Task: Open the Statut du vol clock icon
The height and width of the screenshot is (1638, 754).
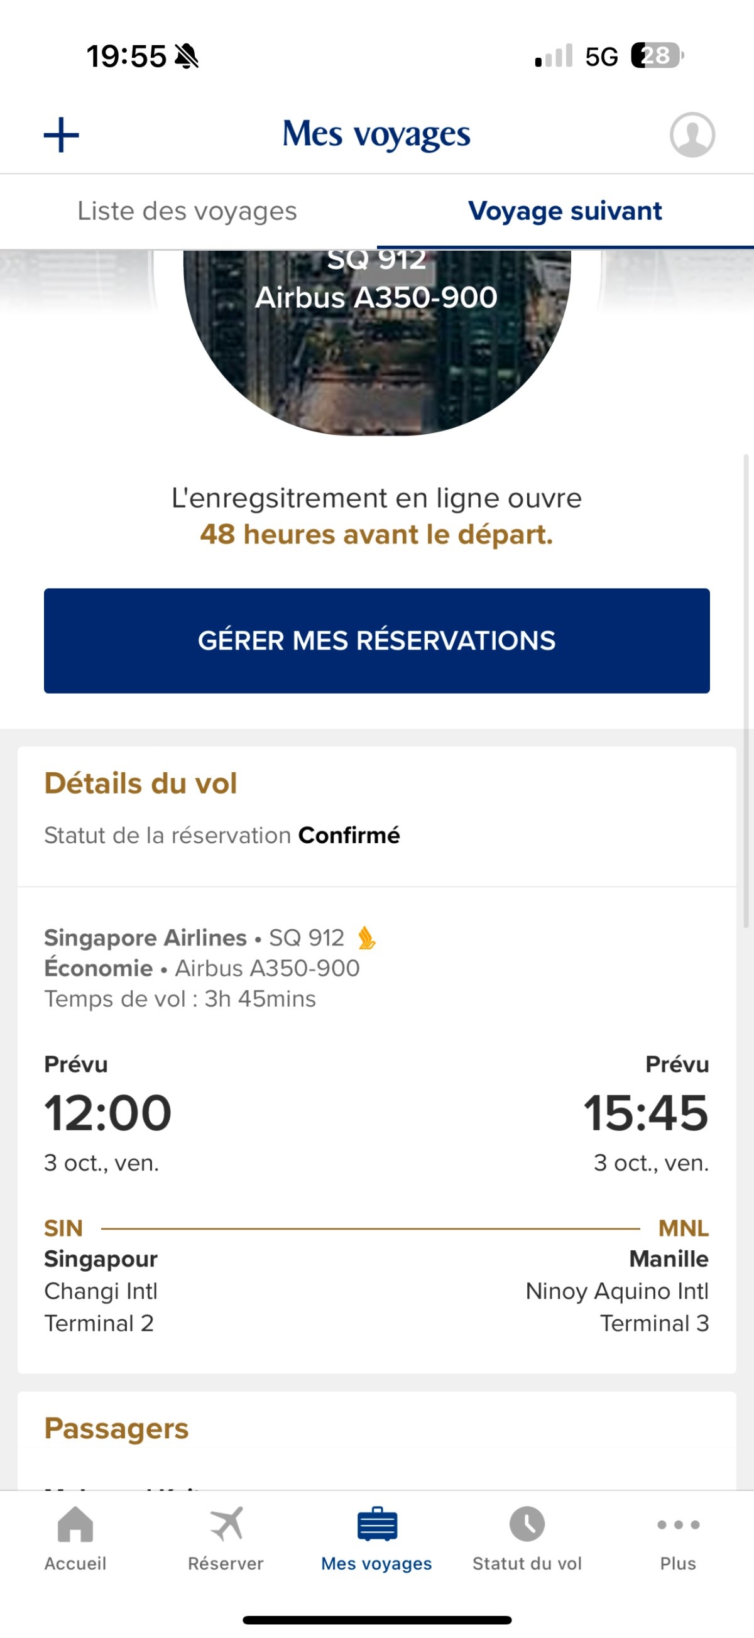Action: coord(527,1525)
